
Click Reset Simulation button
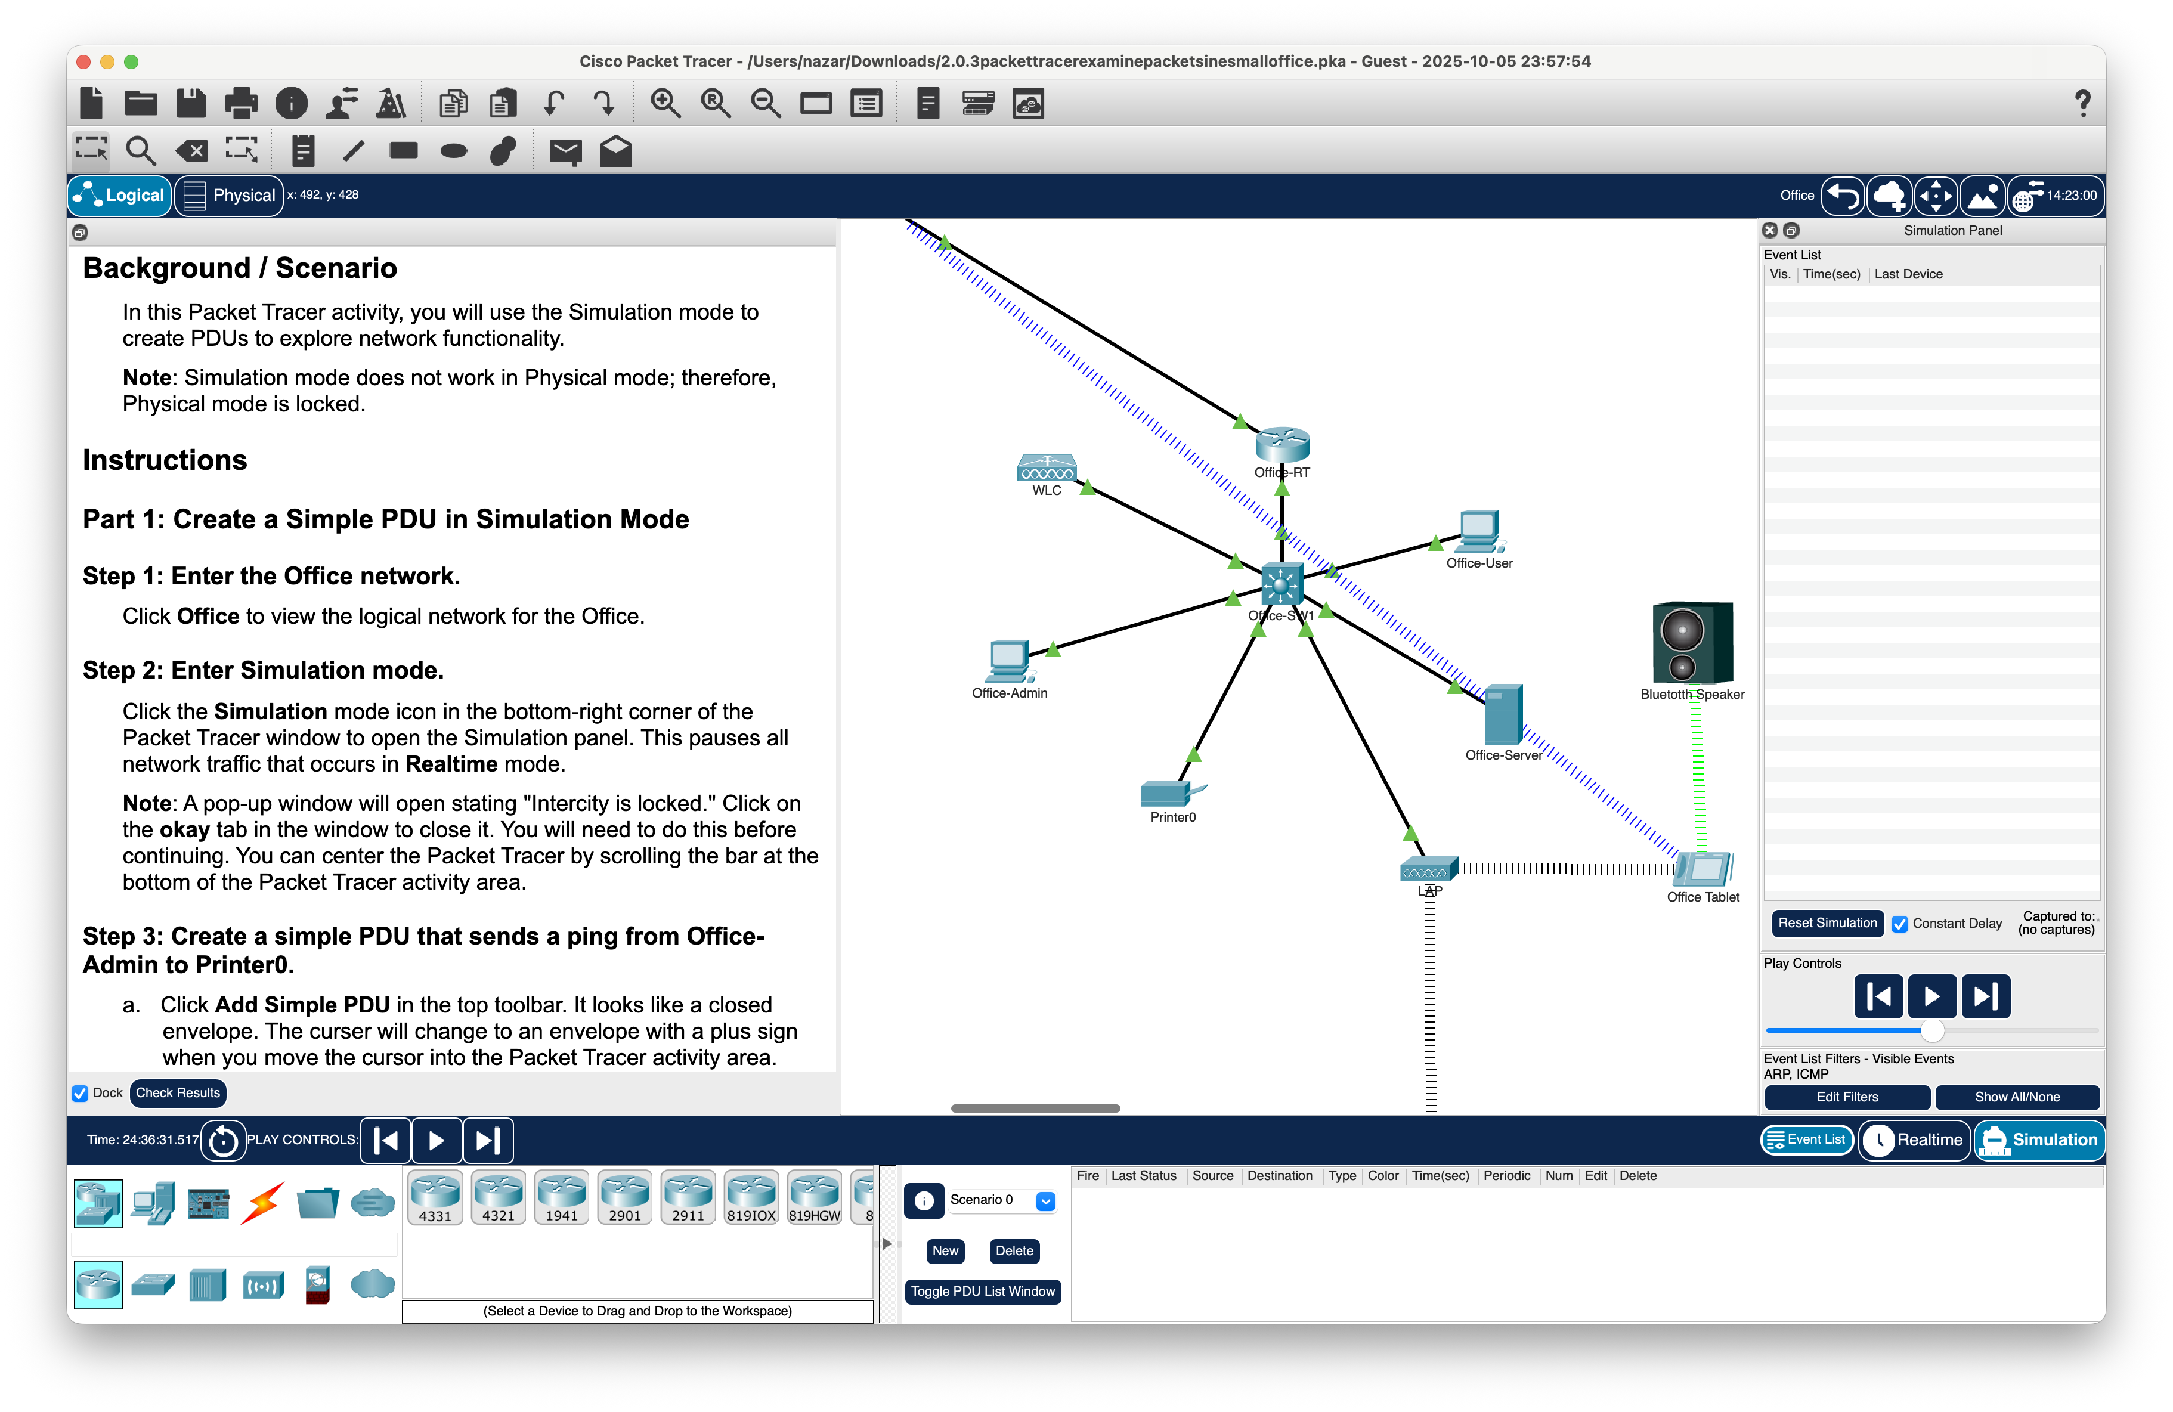(x=1828, y=924)
